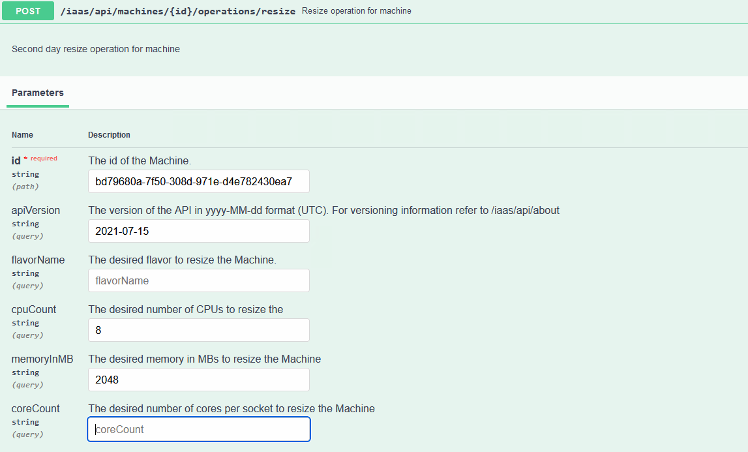Click the empty flavorName input box

click(x=199, y=280)
